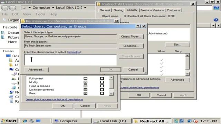Click OK in Select Users dialog

click(x=111, y=70)
